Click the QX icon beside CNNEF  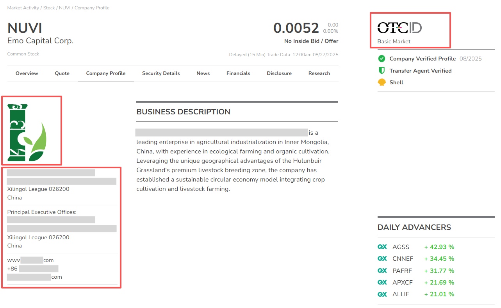point(382,259)
